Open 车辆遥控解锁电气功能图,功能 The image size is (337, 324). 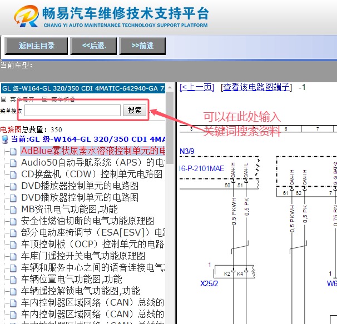(x=81, y=291)
